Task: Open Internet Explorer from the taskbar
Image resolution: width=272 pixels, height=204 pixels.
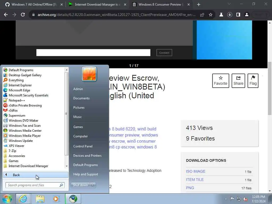Action: point(23,199)
